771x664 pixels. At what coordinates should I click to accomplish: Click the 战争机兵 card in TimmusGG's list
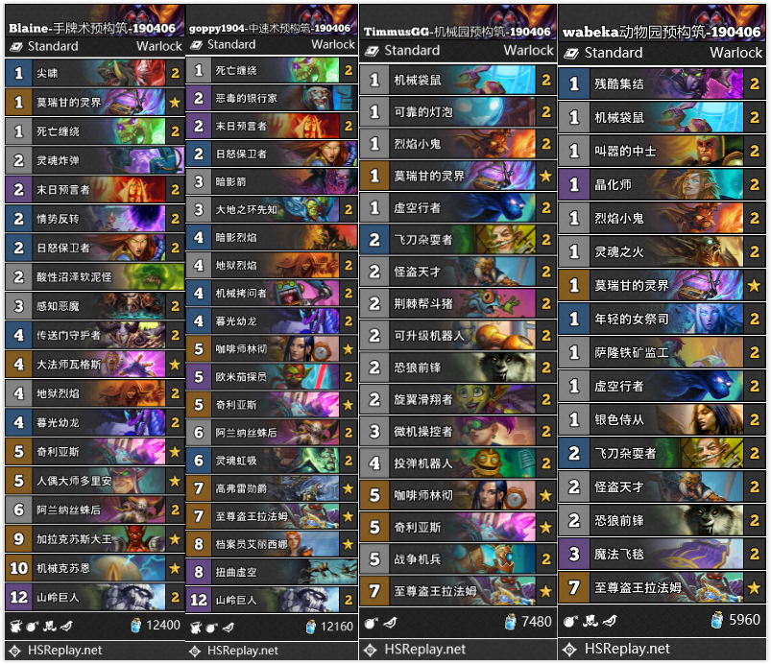coord(458,559)
